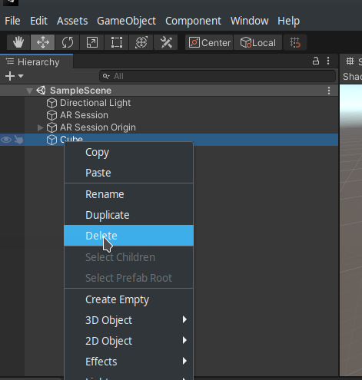
Task: Open custom editor tools
Action: (166, 42)
